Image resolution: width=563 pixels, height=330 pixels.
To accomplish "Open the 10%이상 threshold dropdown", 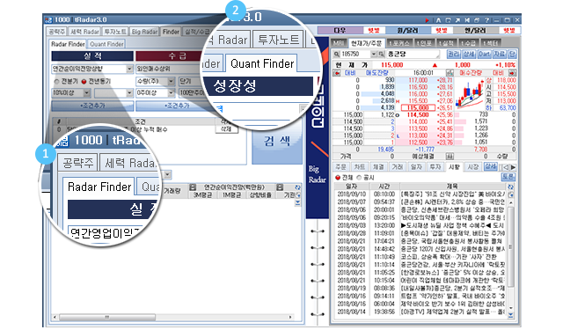I will tap(86, 93).
